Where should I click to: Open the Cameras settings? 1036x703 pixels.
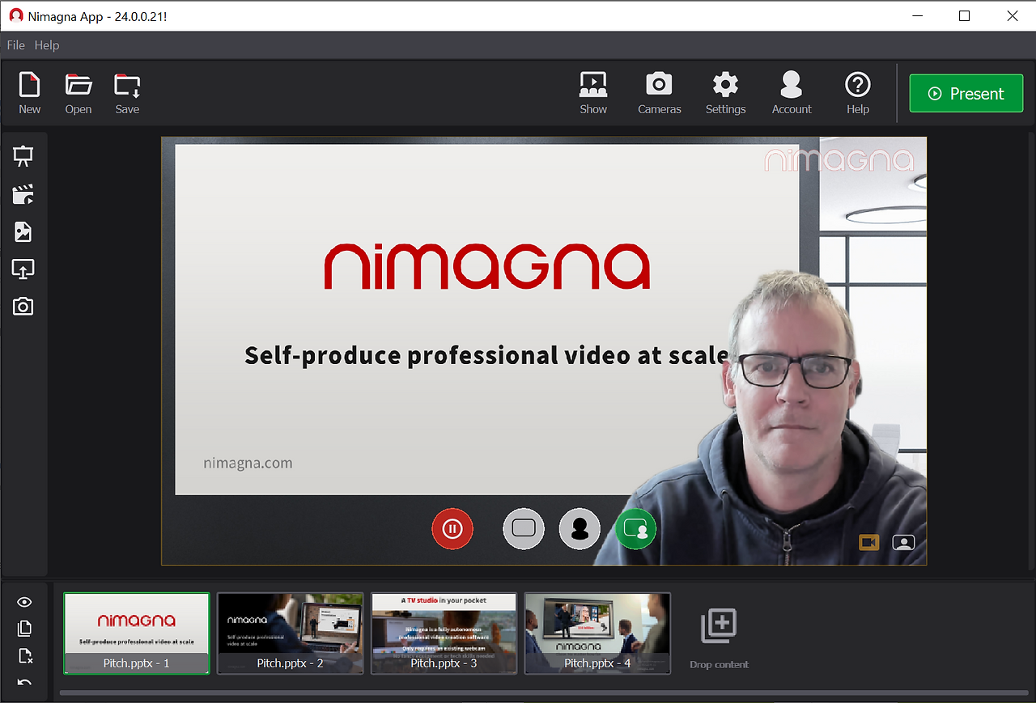coord(659,93)
